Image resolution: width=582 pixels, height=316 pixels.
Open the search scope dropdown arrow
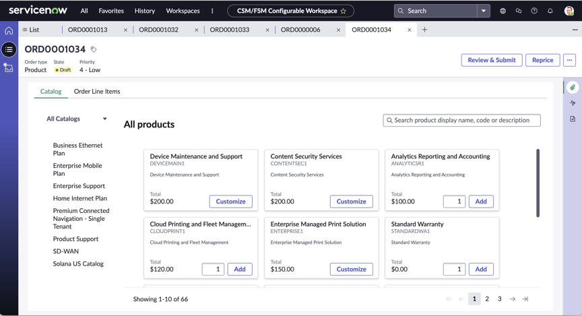click(483, 11)
